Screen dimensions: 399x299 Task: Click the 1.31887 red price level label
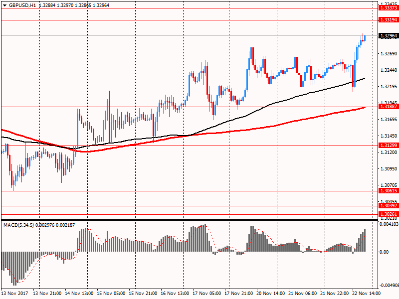coord(389,107)
